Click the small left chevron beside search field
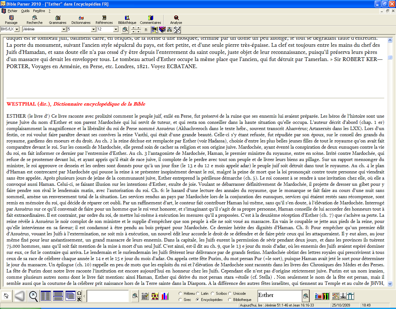Screen dimensions: 396x309 pos(84,296)
